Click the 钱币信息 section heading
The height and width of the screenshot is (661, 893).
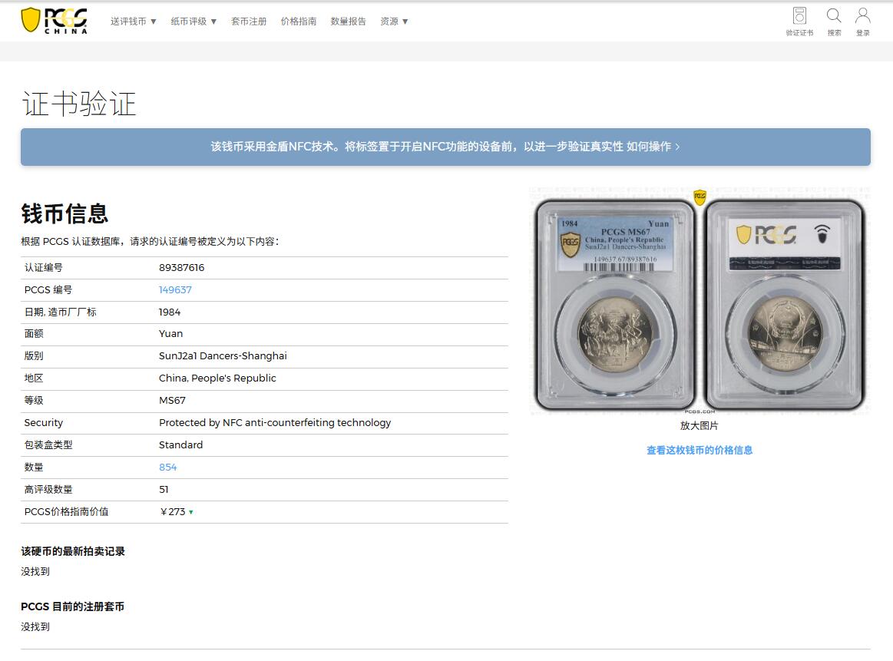(x=64, y=213)
